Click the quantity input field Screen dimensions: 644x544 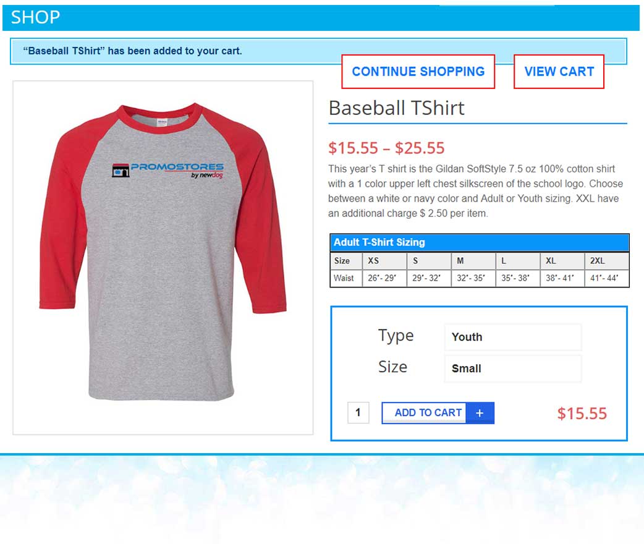click(x=358, y=412)
